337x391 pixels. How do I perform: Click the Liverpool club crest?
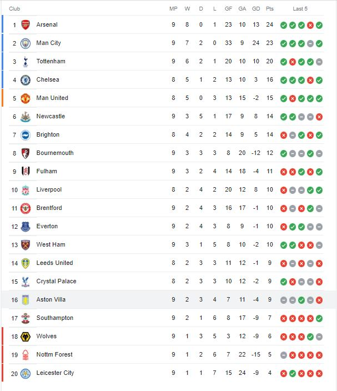point(26,190)
